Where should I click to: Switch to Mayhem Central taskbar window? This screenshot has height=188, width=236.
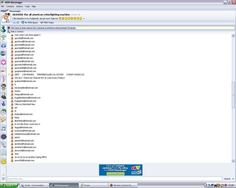pos(123,185)
